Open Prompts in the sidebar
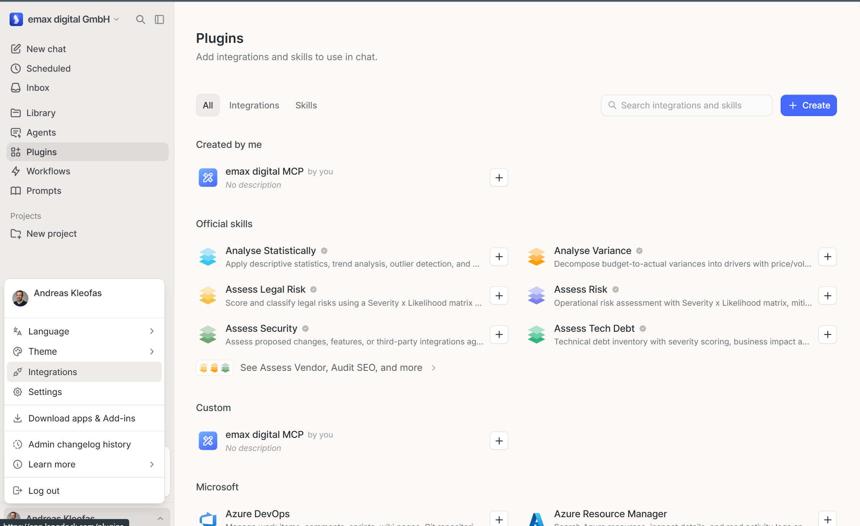The image size is (860, 526). (87, 191)
